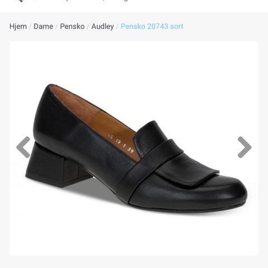This screenshot has height=268, width=268.
Task: Open the Audley brand breadcrumb
Action: (103, 26)
